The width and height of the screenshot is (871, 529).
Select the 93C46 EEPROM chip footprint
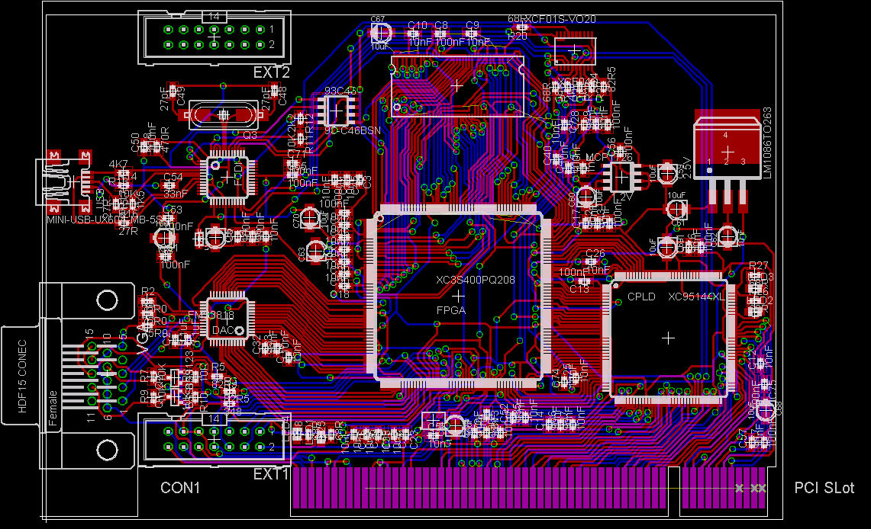pyautogui.click(x=336, y=111)
